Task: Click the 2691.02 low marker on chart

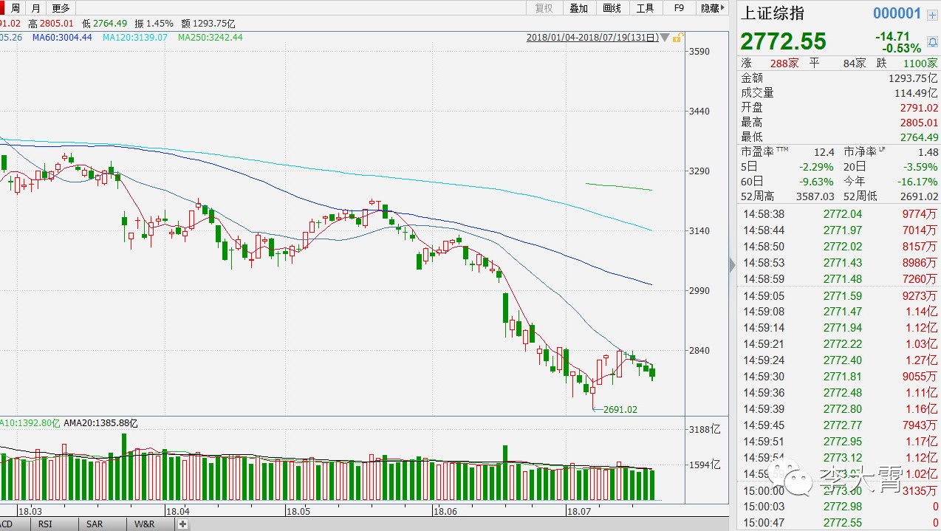Action: (620, 409)
